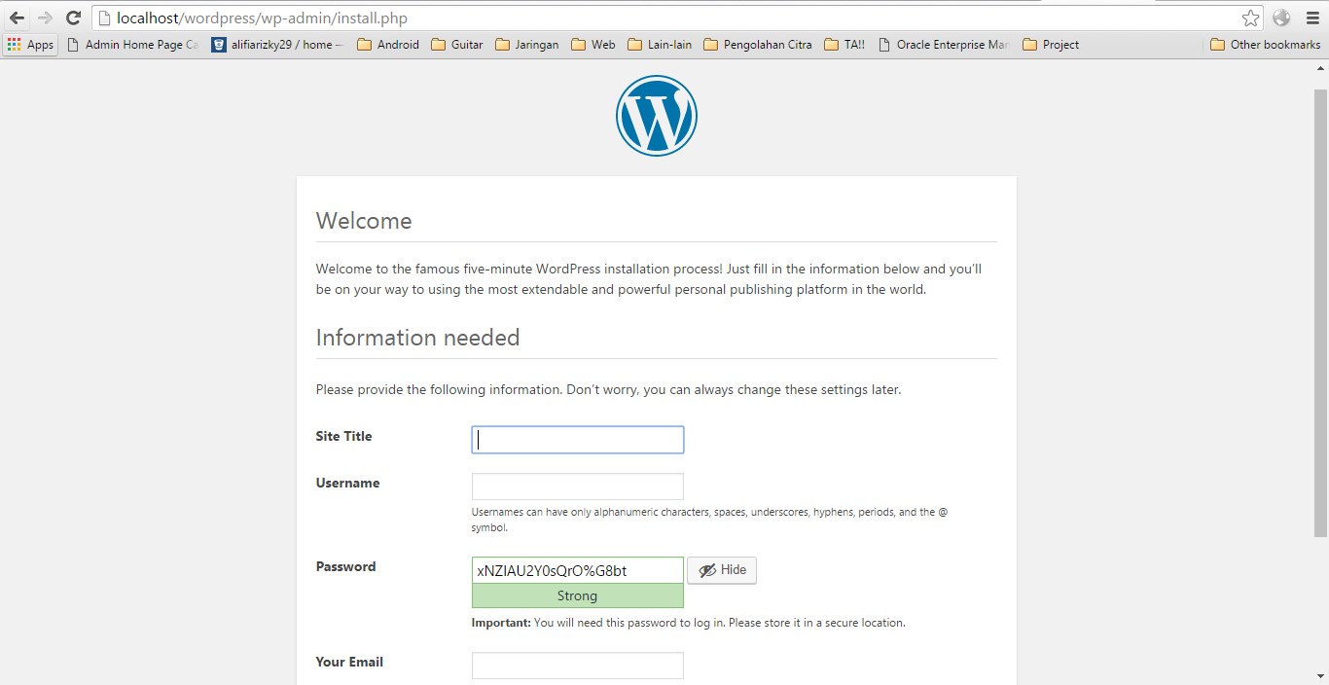Open the Guitar bookmarks folder

tap(457, 45)
